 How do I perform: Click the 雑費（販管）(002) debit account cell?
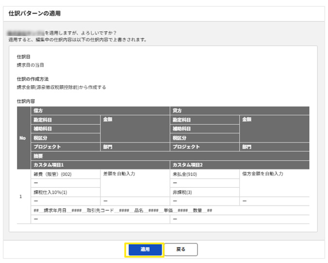[x=66, y=174]
